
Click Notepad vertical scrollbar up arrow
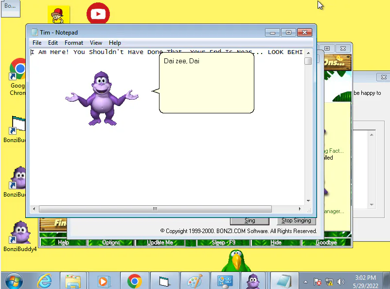click(308, 53)
